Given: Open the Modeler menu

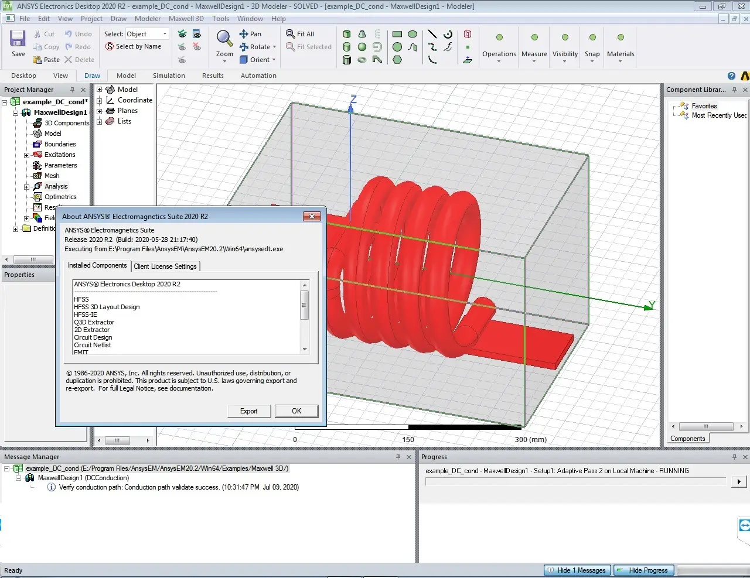Looking at the screenshot, I should pos(148,19).
